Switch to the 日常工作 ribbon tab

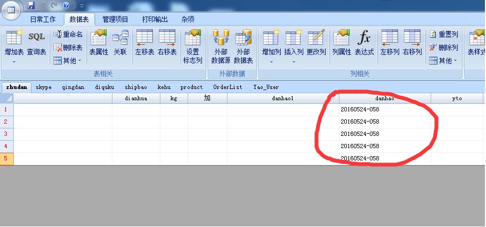click(43, 19)
